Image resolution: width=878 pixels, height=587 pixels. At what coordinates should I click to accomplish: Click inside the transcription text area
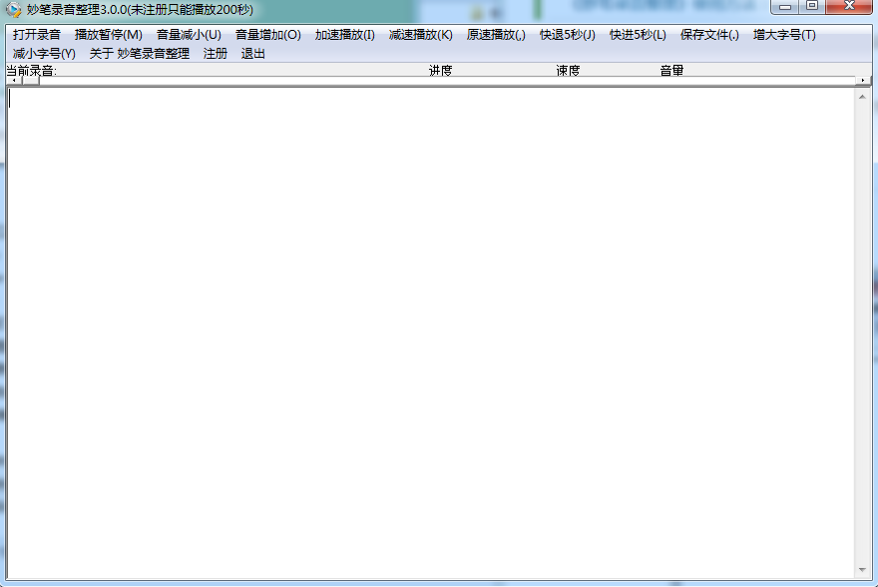pos(431,333)
